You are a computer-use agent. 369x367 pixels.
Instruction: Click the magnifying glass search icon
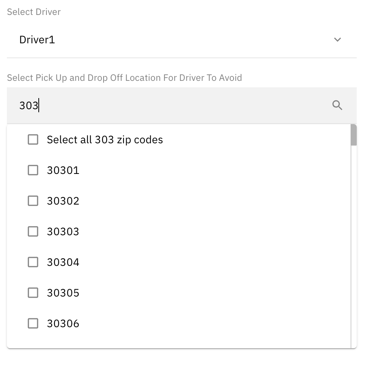337,105
